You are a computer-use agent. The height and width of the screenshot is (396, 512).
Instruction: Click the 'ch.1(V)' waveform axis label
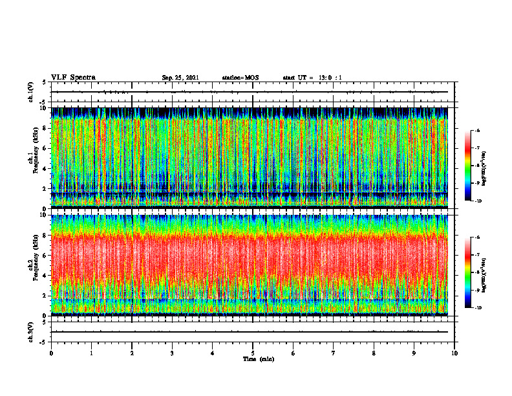point(30,92)
